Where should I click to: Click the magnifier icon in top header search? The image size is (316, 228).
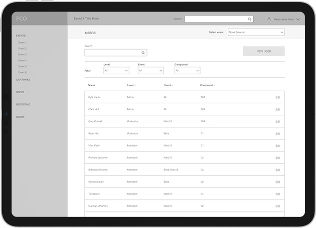tap(249, 19)
